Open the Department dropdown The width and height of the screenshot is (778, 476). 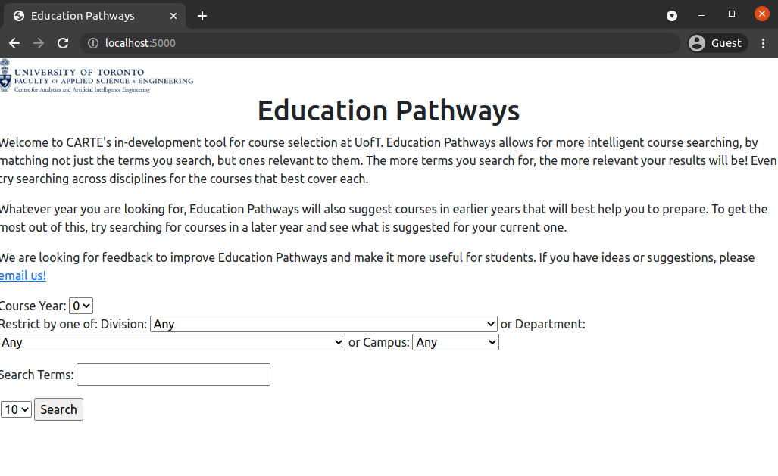click(172, 343)
